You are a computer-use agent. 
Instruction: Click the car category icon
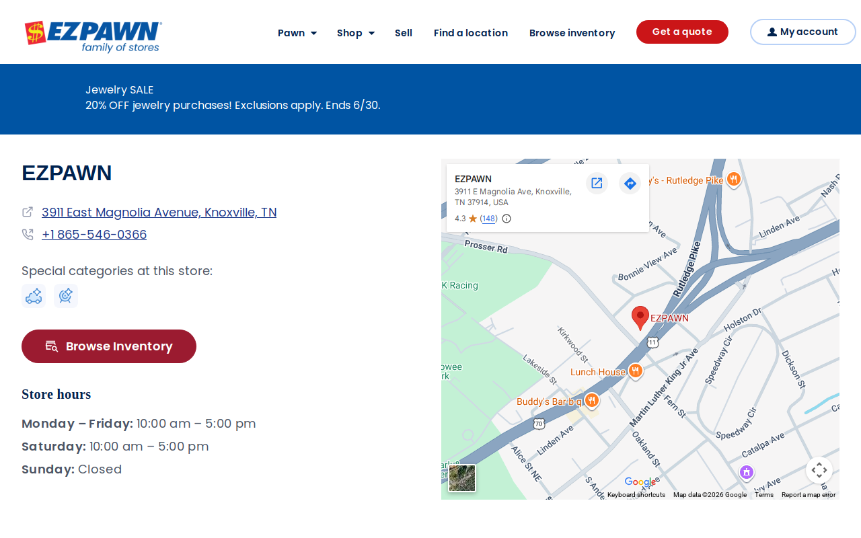[34, 296]
